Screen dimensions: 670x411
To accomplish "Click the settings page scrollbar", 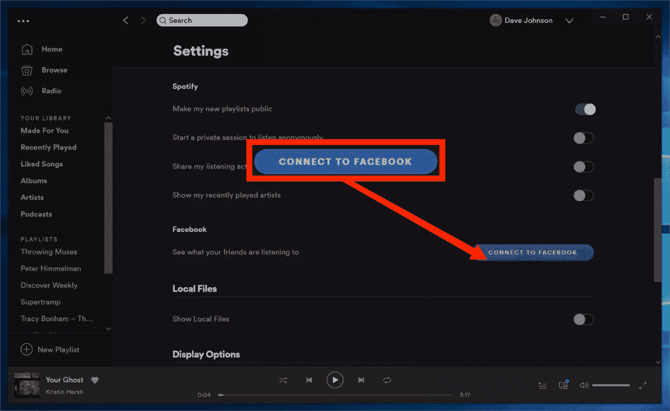I will click(x=658, y=230).
